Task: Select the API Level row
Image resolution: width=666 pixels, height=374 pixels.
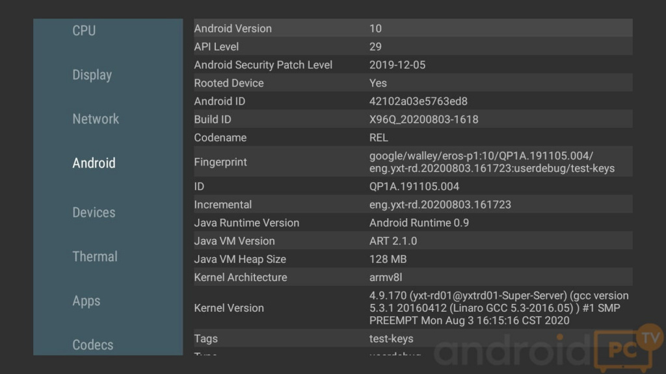Action: [x=412, y=47]
